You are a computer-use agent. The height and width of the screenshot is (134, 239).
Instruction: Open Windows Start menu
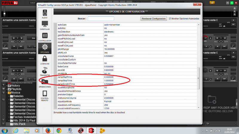[5, 130]
